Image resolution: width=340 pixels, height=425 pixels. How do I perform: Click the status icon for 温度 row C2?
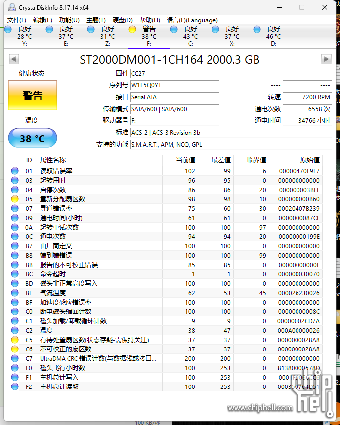tap(15, 330)
